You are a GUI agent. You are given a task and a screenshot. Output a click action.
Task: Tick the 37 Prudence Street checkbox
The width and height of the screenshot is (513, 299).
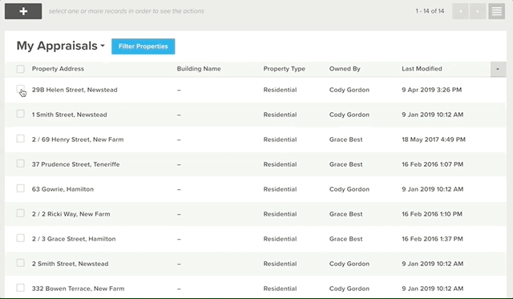(21, 164)
